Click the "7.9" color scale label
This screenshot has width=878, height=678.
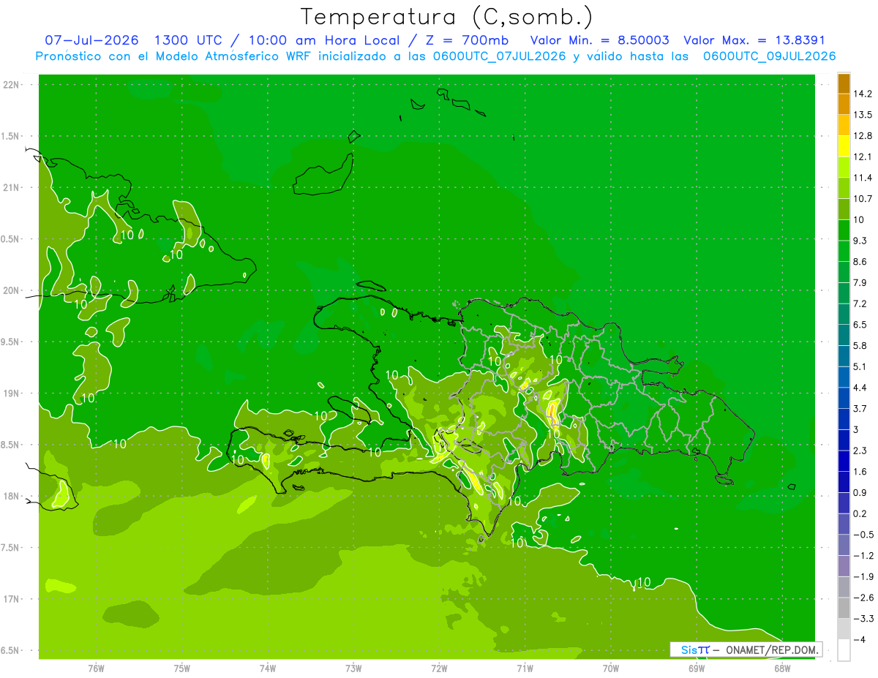point(860,282)
